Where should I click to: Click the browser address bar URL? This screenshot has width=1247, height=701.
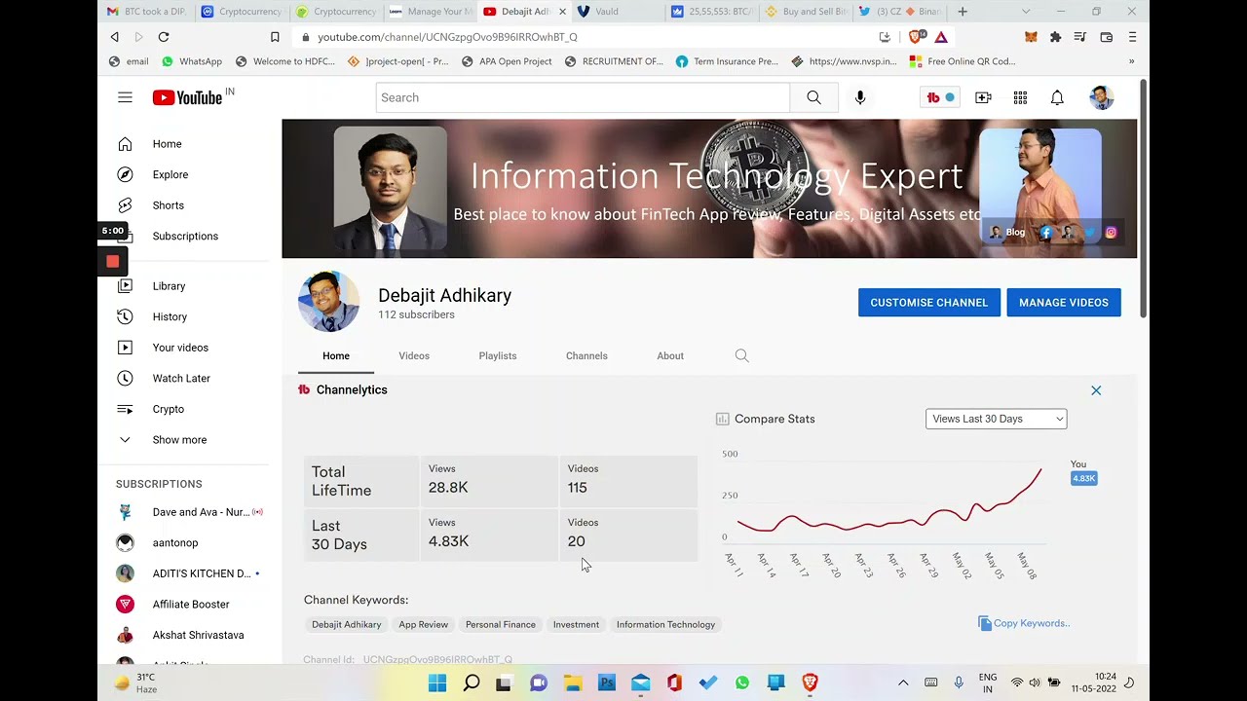click(447, 37)
